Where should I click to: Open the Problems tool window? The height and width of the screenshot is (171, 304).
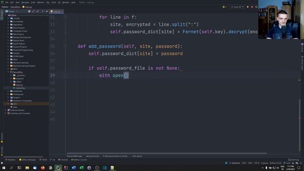click(10, 160)
